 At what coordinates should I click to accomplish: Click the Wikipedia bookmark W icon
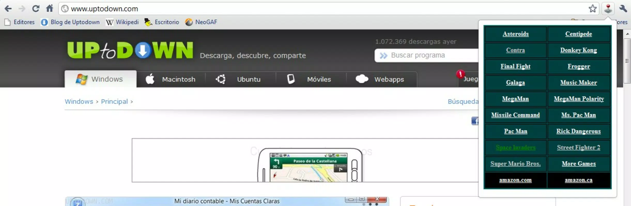109,22
